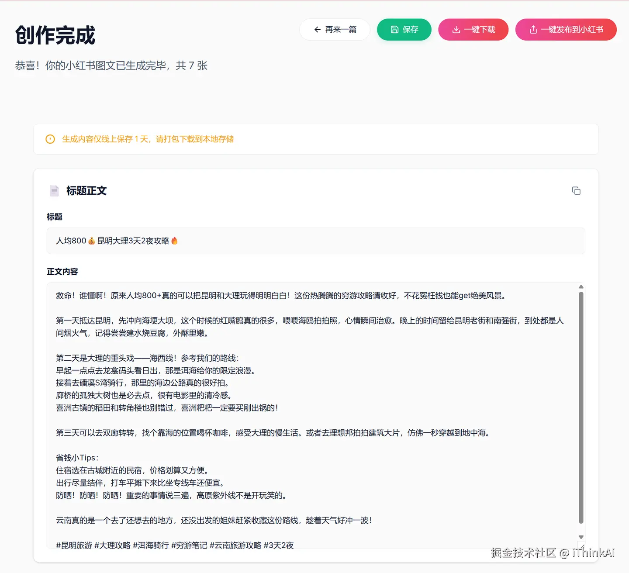Image resolution: width=629 pixels, height=573 pixels.
Task: Save the post with 保存 button
Action: tap(404, 30)
